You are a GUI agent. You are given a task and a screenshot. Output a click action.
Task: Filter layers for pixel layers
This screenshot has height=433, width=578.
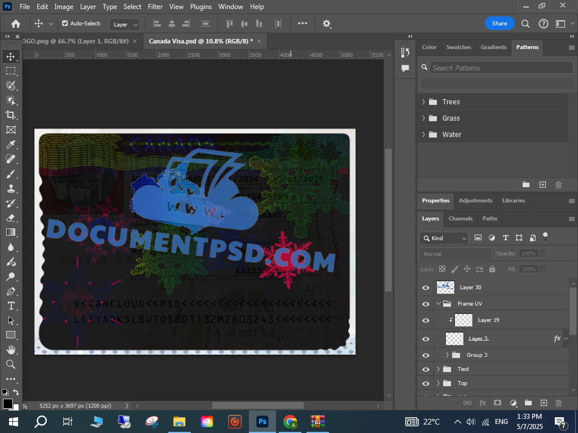(478, 238)
